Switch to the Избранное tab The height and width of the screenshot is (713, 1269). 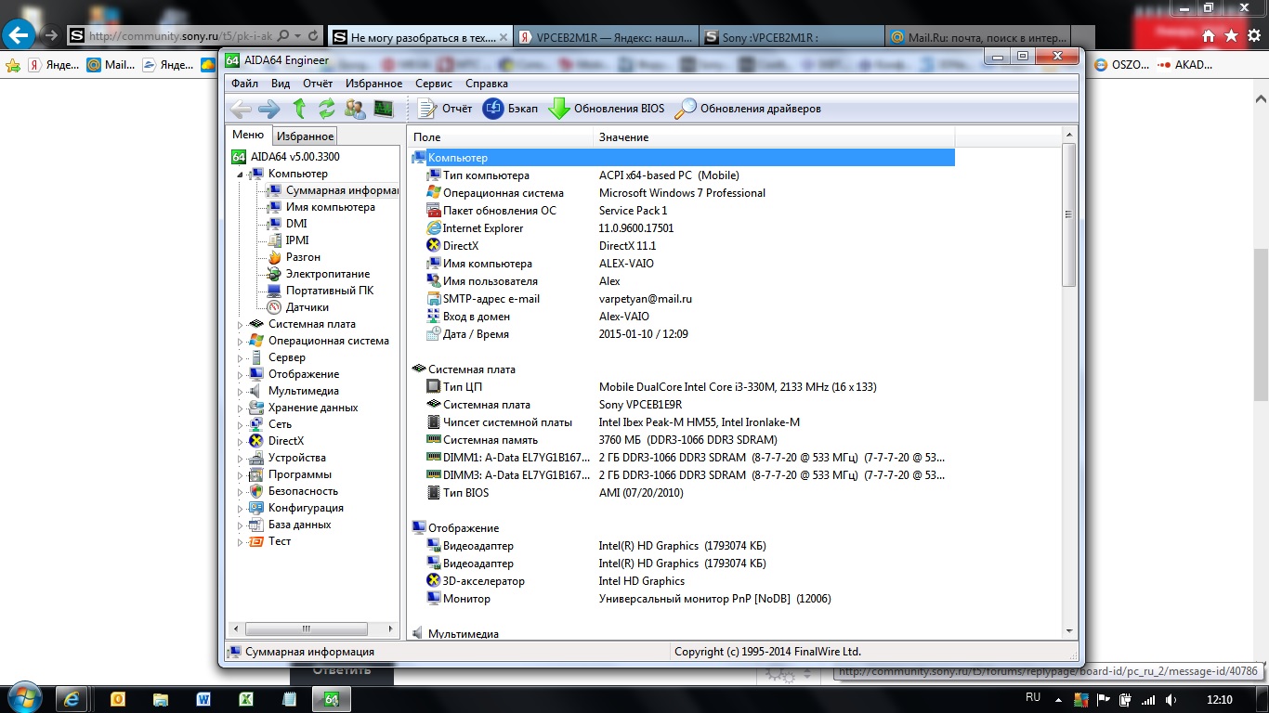coord(306,136)
